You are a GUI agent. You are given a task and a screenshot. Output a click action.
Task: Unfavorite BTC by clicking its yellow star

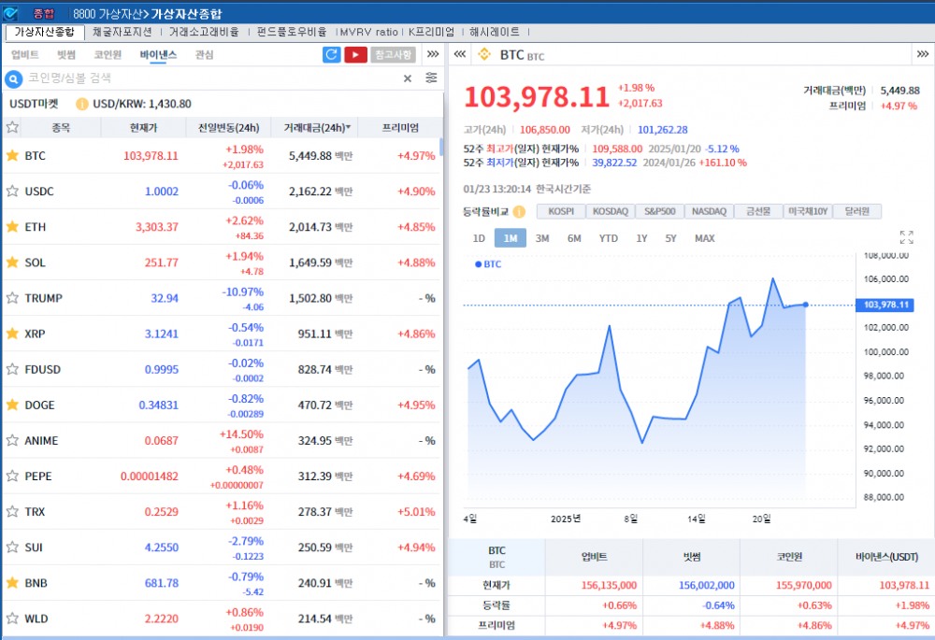coord(10,156)
